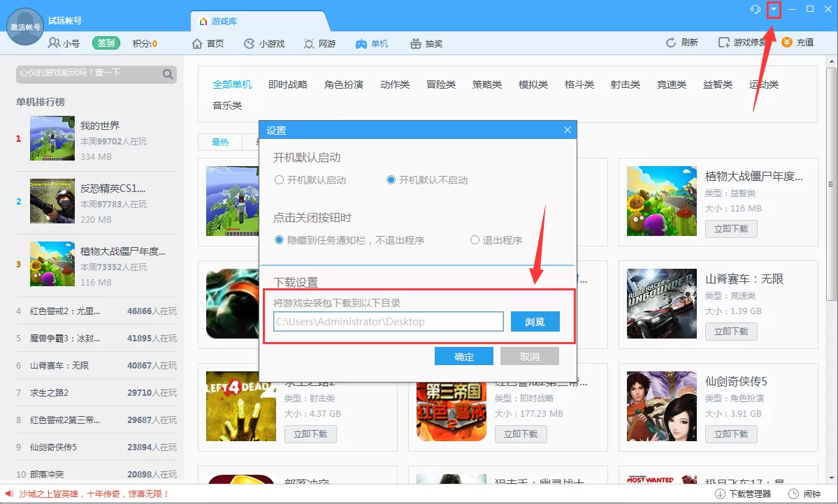838x504 pixels.
Task: Click the 充值 recharge coin icon
Action: [x=787, y=42]
